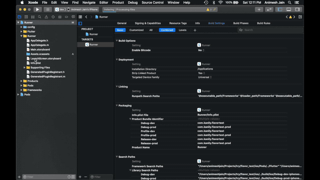Show the debug area
This screenshot has width=320, height=180.
coord(289,9)
